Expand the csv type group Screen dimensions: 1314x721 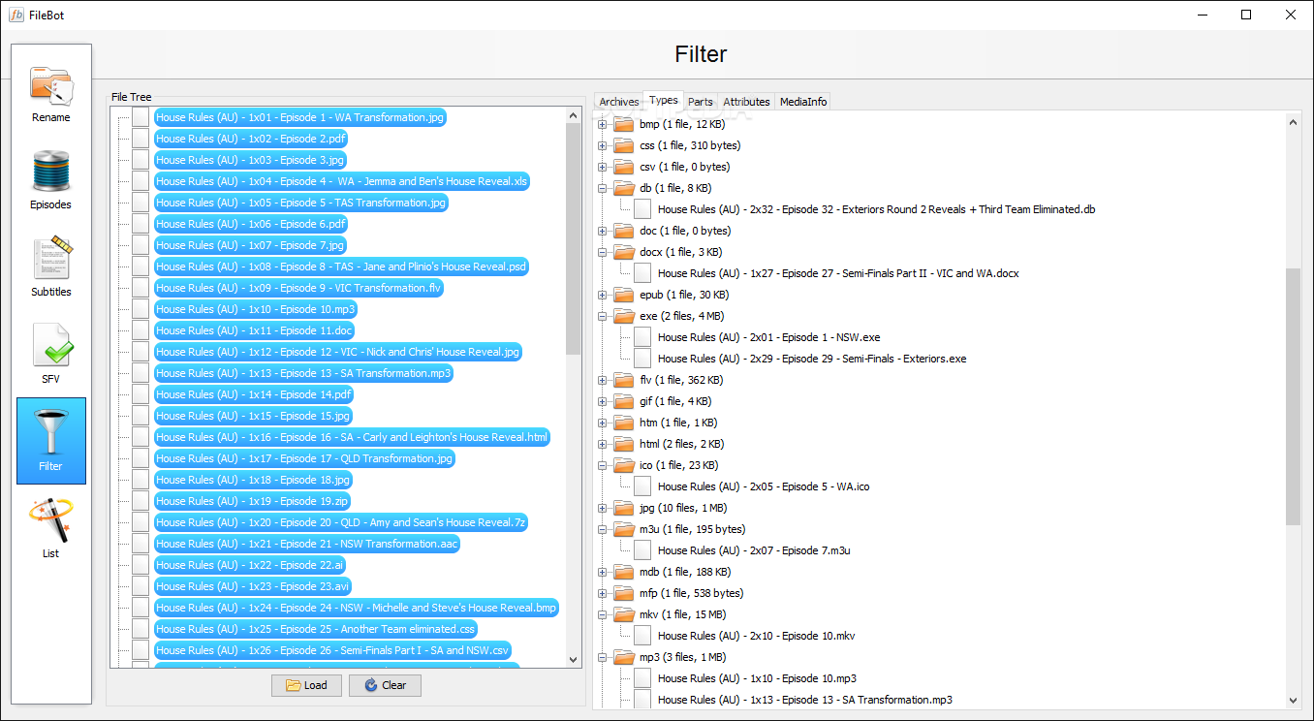click(x=602, y=167)
